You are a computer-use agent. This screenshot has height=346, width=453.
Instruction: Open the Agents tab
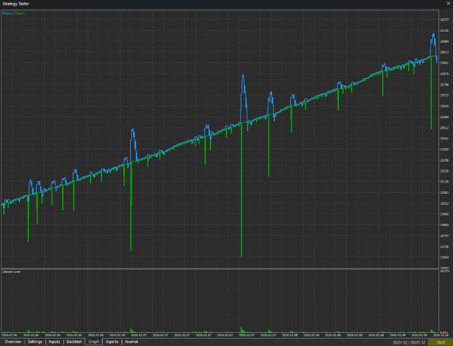(112, 341)
